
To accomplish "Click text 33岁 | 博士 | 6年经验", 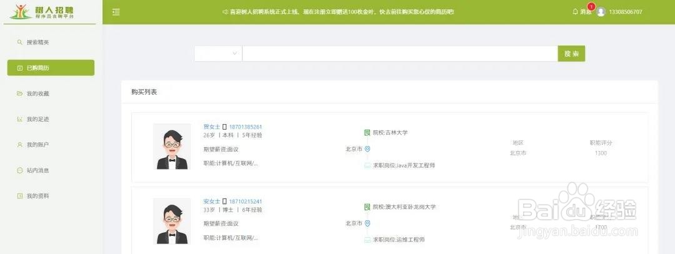I will (x=232, y=210).
